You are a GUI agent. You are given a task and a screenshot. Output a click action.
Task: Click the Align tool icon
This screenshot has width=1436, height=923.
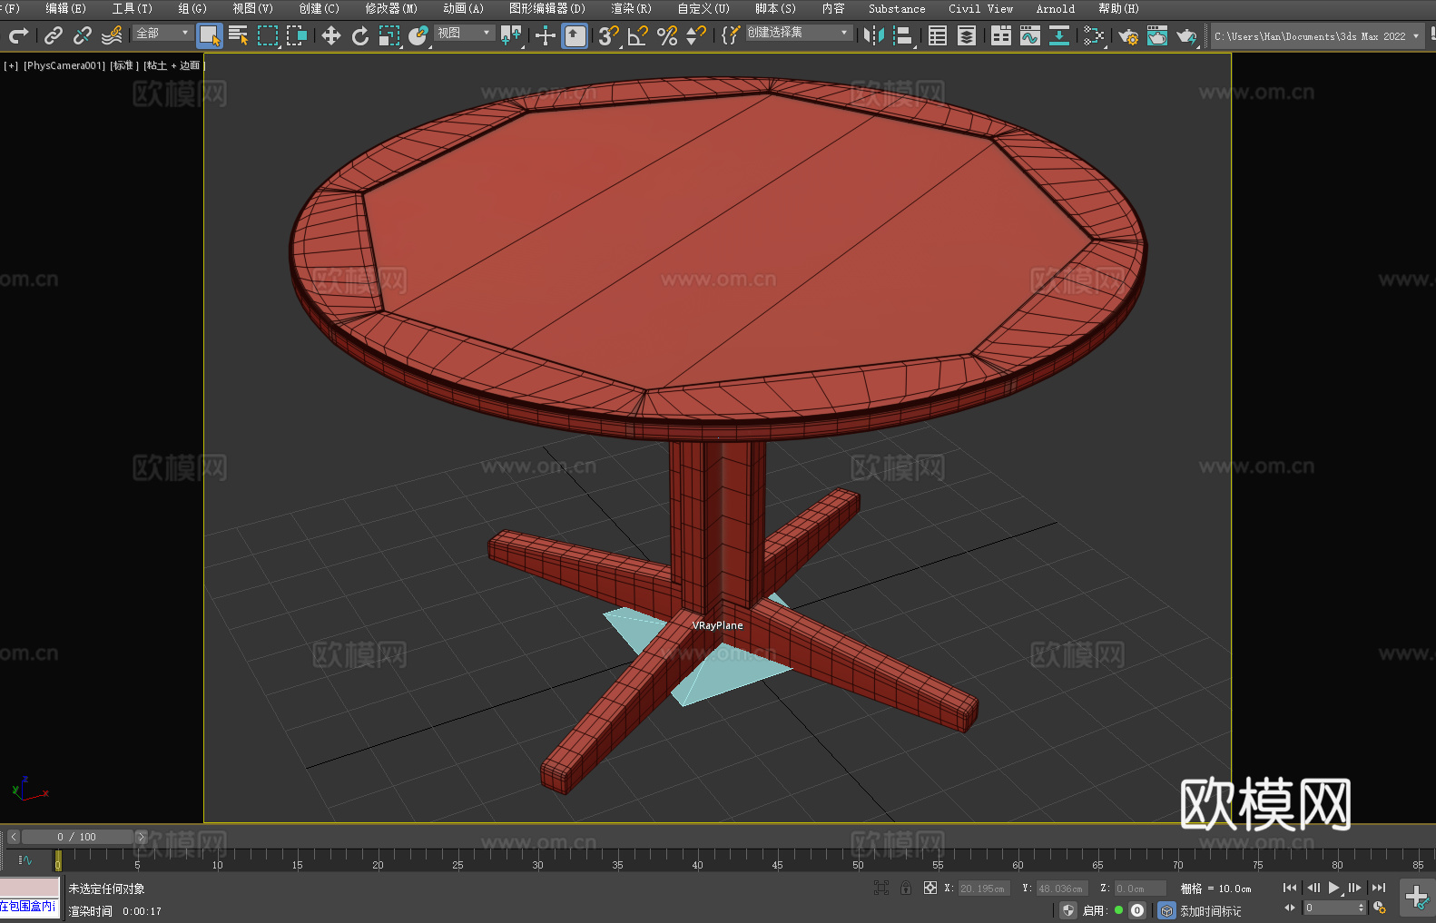click(x=903, y=36)
